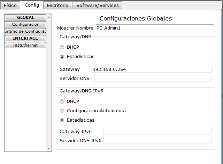
Task: Click the sidebar scrollbar down arrow
Action: pyautogui.click(x=49, y=149)
